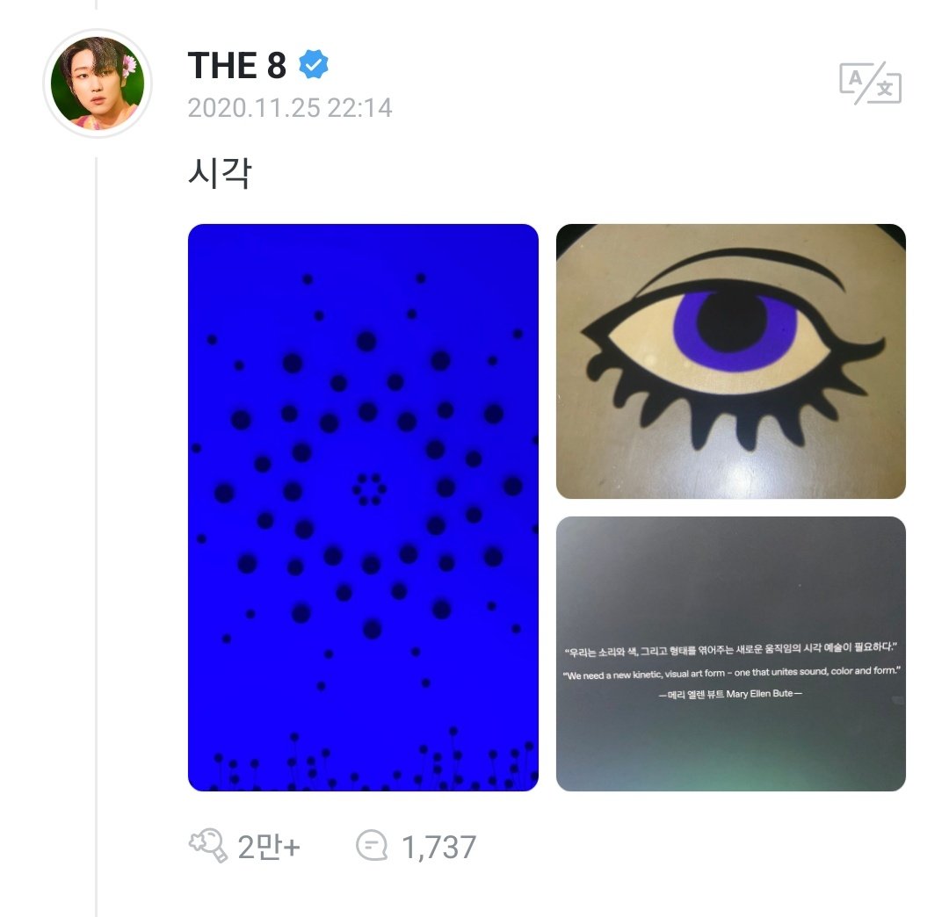Tap the blue verified badge
This screenshot has height=917, width=949.
click(x=314, y=64)
